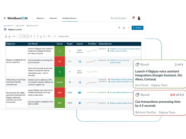
Task: Click Result icon on 0.4 of 4.5 card
Action: click(x=137, y=95)
